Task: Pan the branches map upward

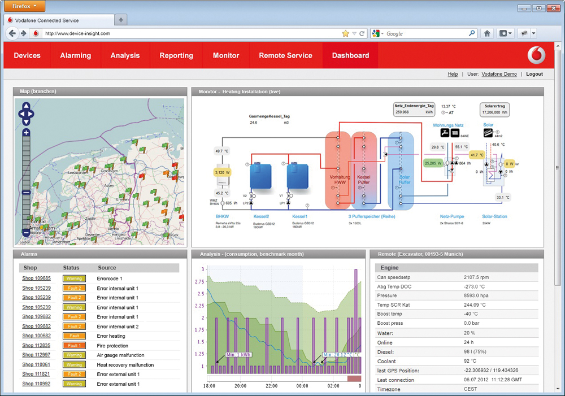Action: tap(27, 107)
